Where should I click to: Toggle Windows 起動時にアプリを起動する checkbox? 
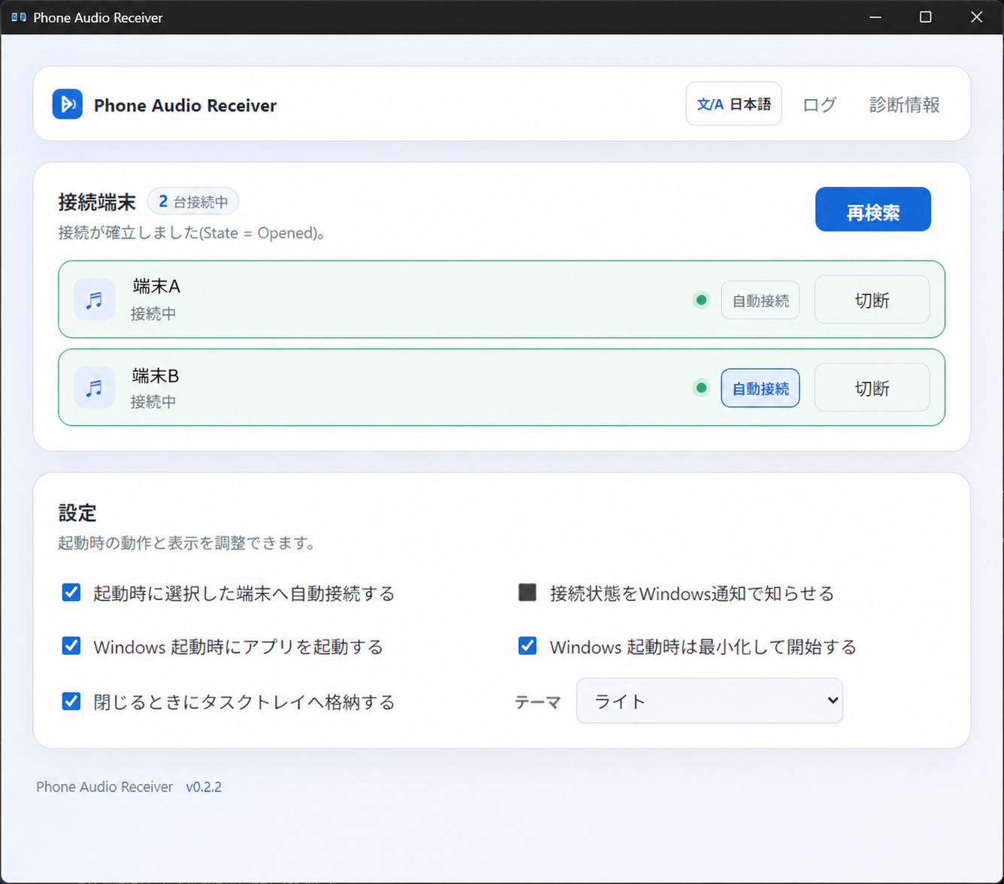pyautogui.click(x=71, y=646)
